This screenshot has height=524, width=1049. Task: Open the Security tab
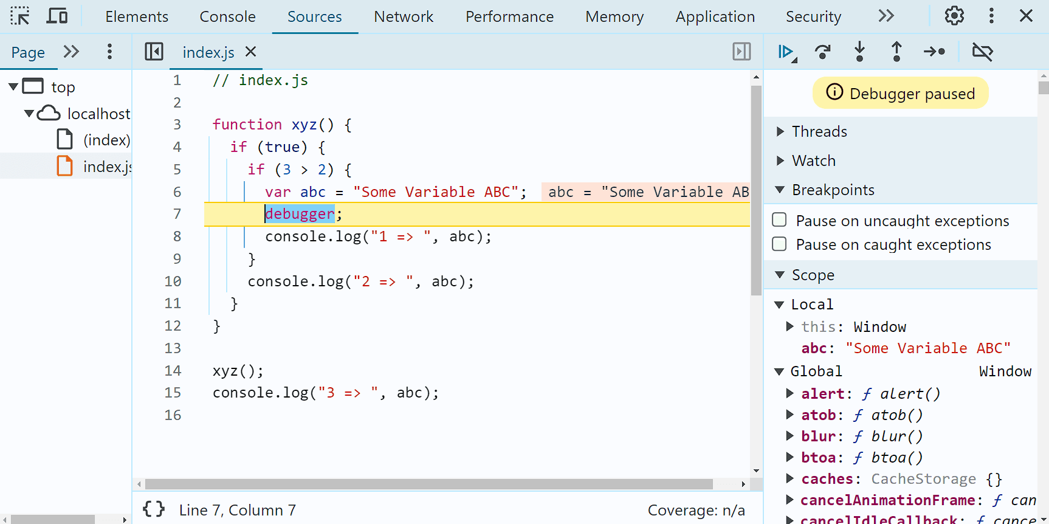pos(813,16)
